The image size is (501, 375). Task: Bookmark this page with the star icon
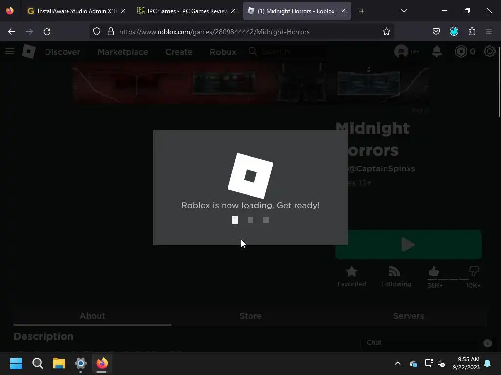387,32
